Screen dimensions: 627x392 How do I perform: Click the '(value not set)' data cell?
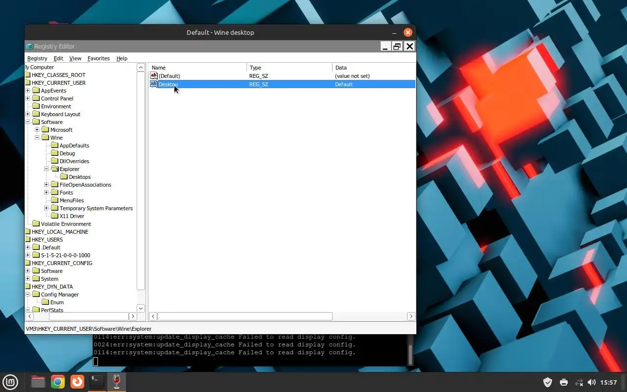coord(352,76)
